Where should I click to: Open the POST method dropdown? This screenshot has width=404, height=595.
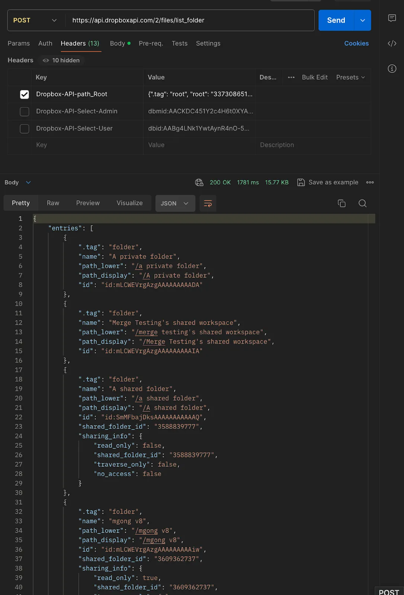click(35, 20)
